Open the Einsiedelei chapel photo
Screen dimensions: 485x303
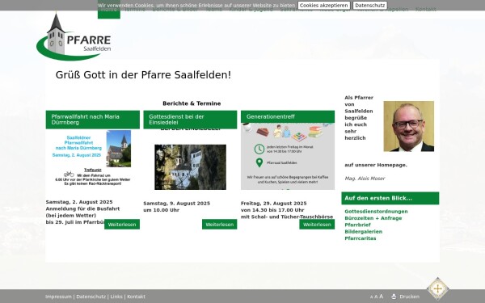tap(190, 167)
